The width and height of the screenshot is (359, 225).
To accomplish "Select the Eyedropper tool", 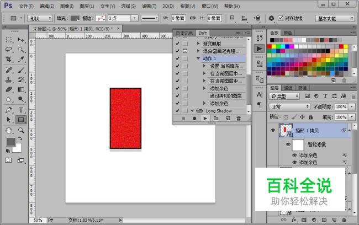I will [22, 59].
